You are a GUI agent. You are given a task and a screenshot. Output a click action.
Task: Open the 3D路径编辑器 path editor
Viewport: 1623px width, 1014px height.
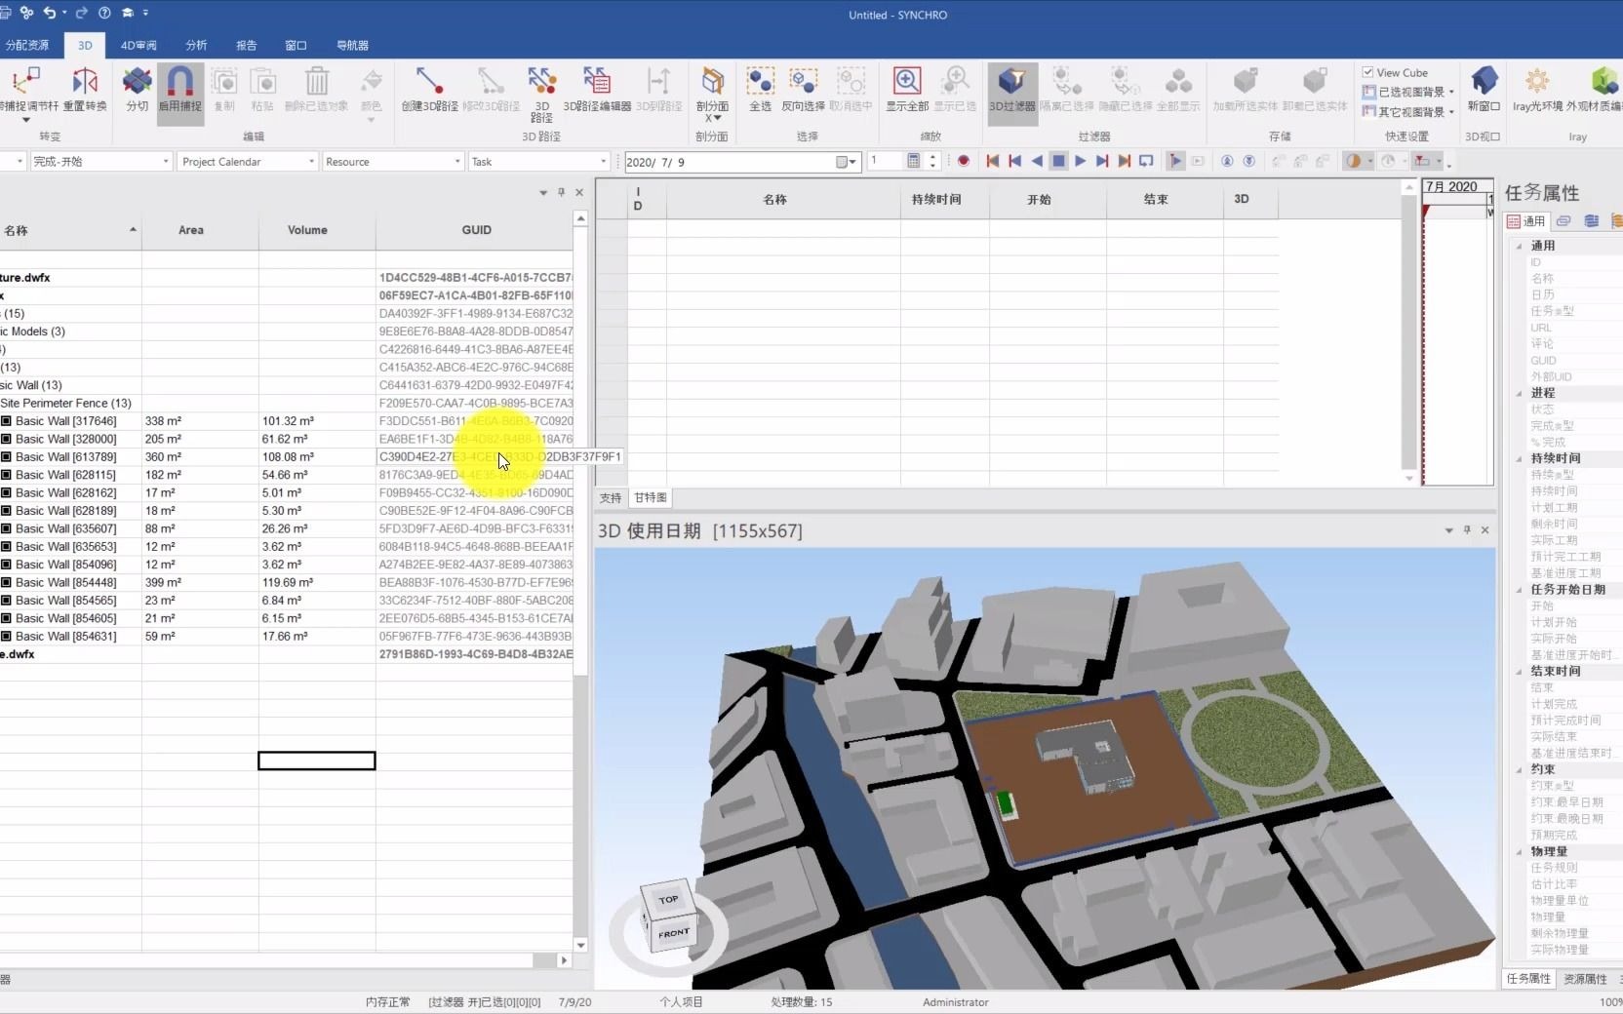point(597,90)
